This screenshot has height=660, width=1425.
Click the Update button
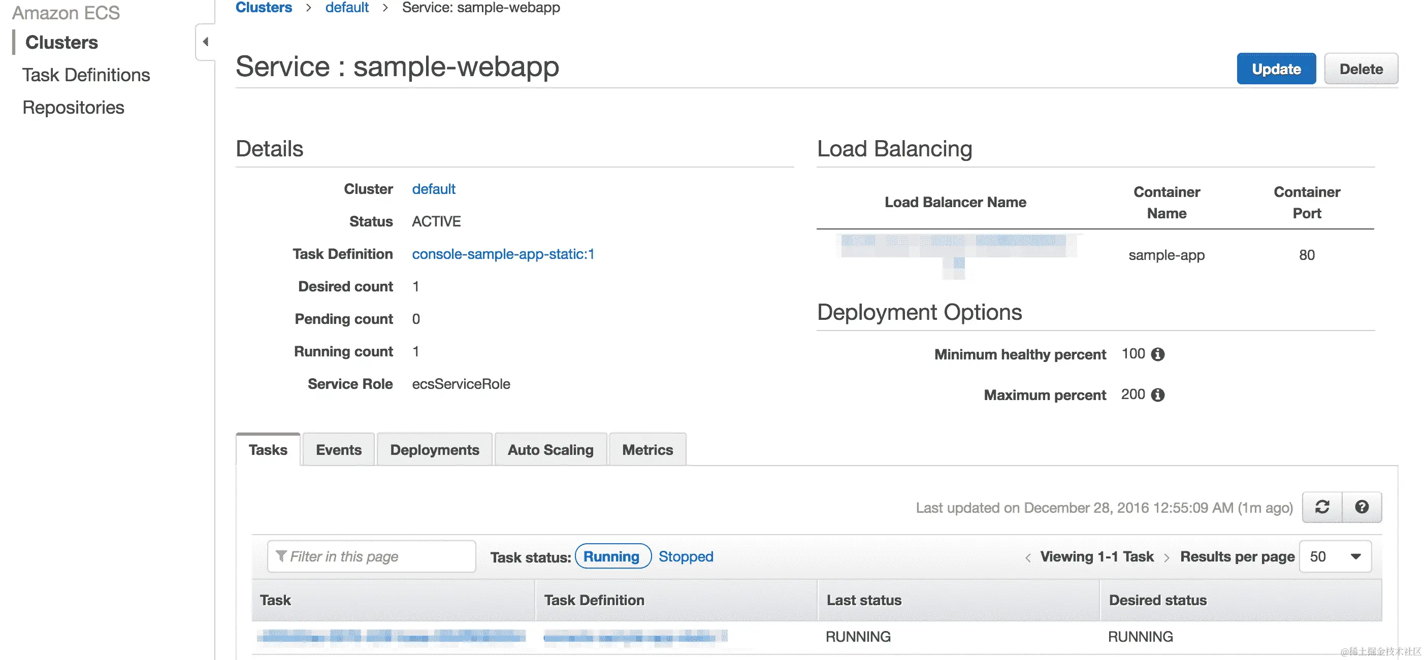pyautogui.click(x=1276, y=69)
